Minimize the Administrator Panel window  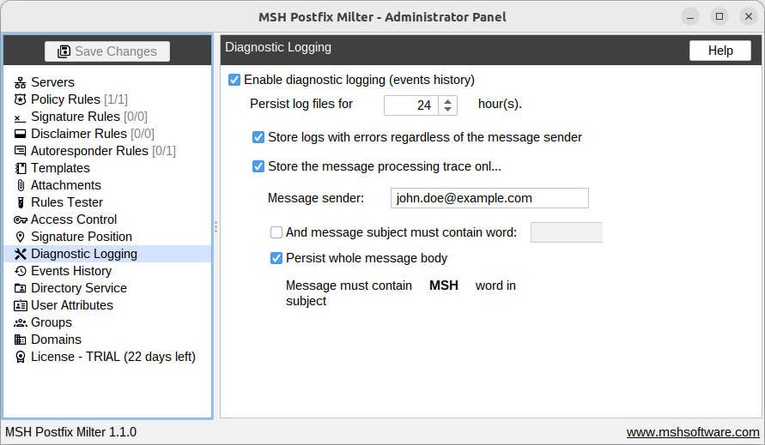coord(689,17)
